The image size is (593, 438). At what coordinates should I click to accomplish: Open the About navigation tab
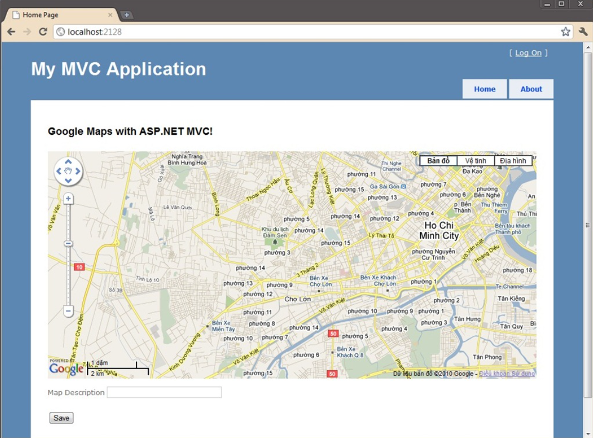tap(531, 89)
